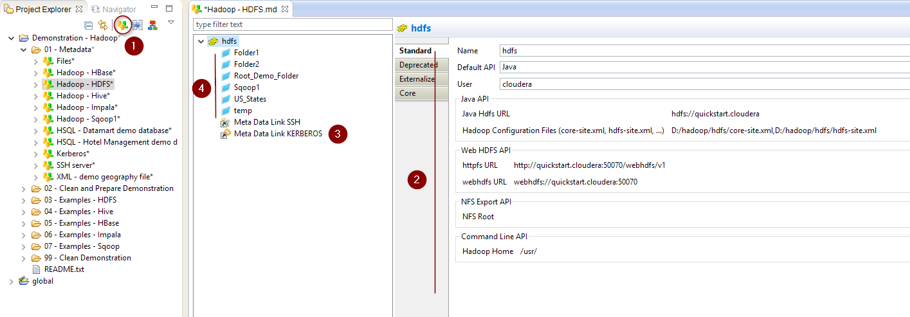Collapse the 01 - Metadata folder
This screenshot has height=317, width=910.
pos(23,50)
